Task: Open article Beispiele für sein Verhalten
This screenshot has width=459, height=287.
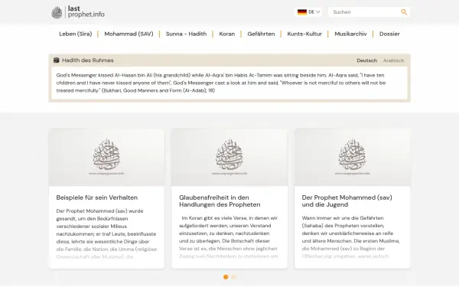Action: [97, 197]
